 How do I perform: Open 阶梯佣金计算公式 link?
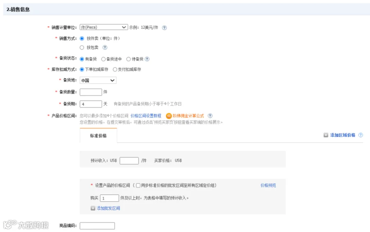tap(188, 116)
